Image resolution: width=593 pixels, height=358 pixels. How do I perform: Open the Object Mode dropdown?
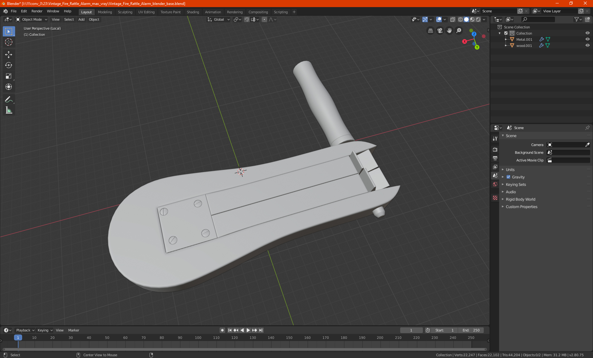coord(32,19)
